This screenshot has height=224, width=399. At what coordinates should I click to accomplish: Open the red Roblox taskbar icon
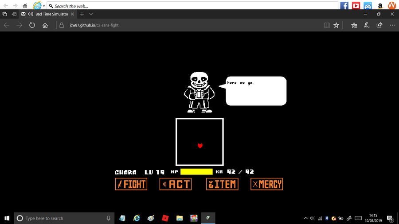click(165, 218)
